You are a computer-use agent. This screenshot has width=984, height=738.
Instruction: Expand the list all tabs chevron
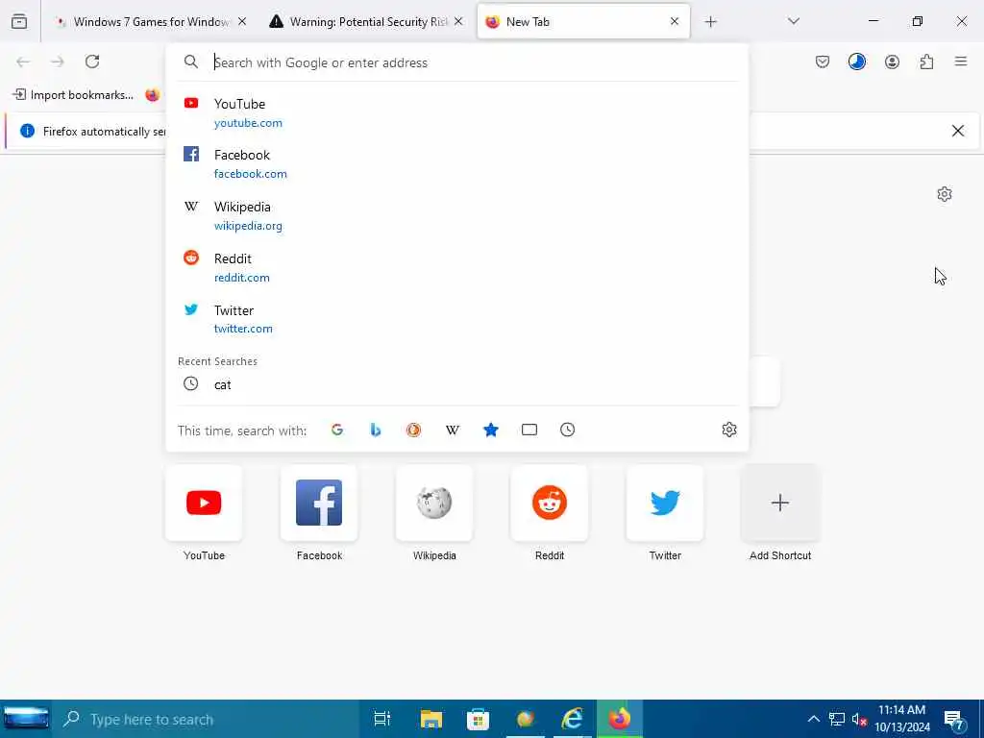point(793,21)
